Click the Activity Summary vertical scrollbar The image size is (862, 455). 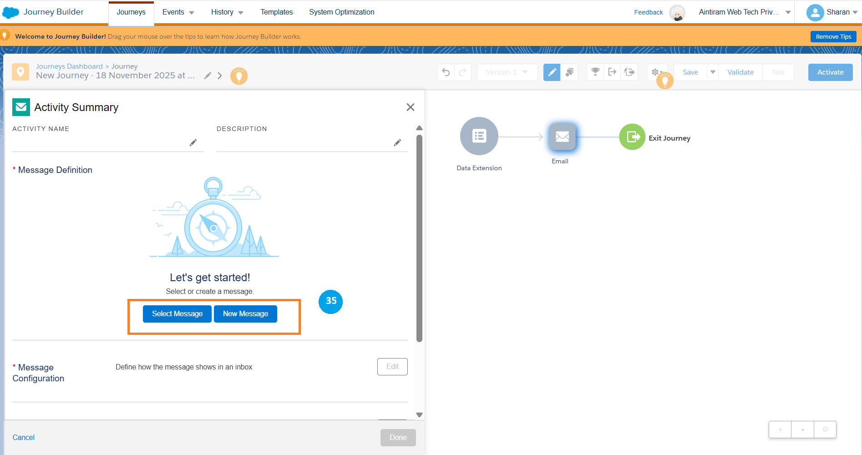point(419,237)
